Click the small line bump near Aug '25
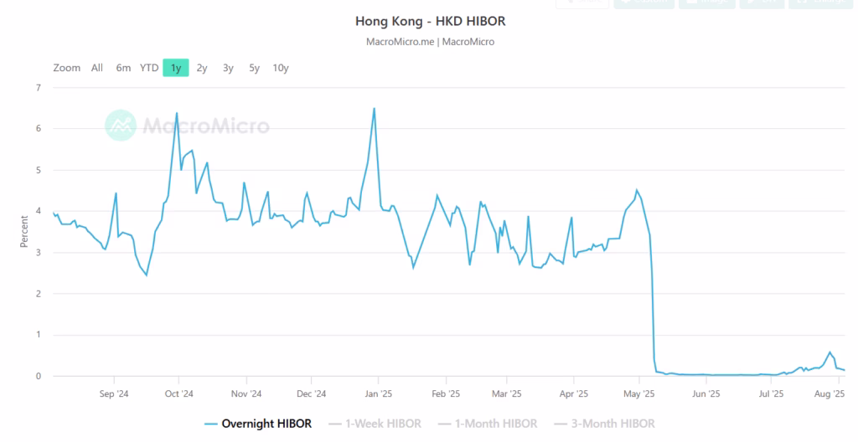The height and width of the screenshot is (442, 858). click(830, 352)
